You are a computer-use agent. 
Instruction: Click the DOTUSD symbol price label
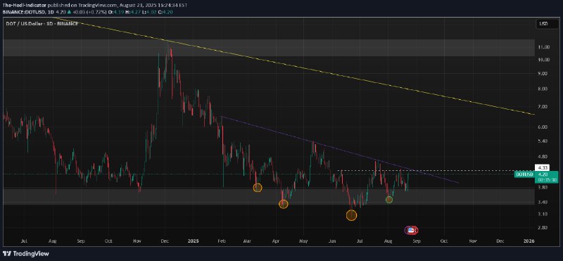tap(524, 174)
